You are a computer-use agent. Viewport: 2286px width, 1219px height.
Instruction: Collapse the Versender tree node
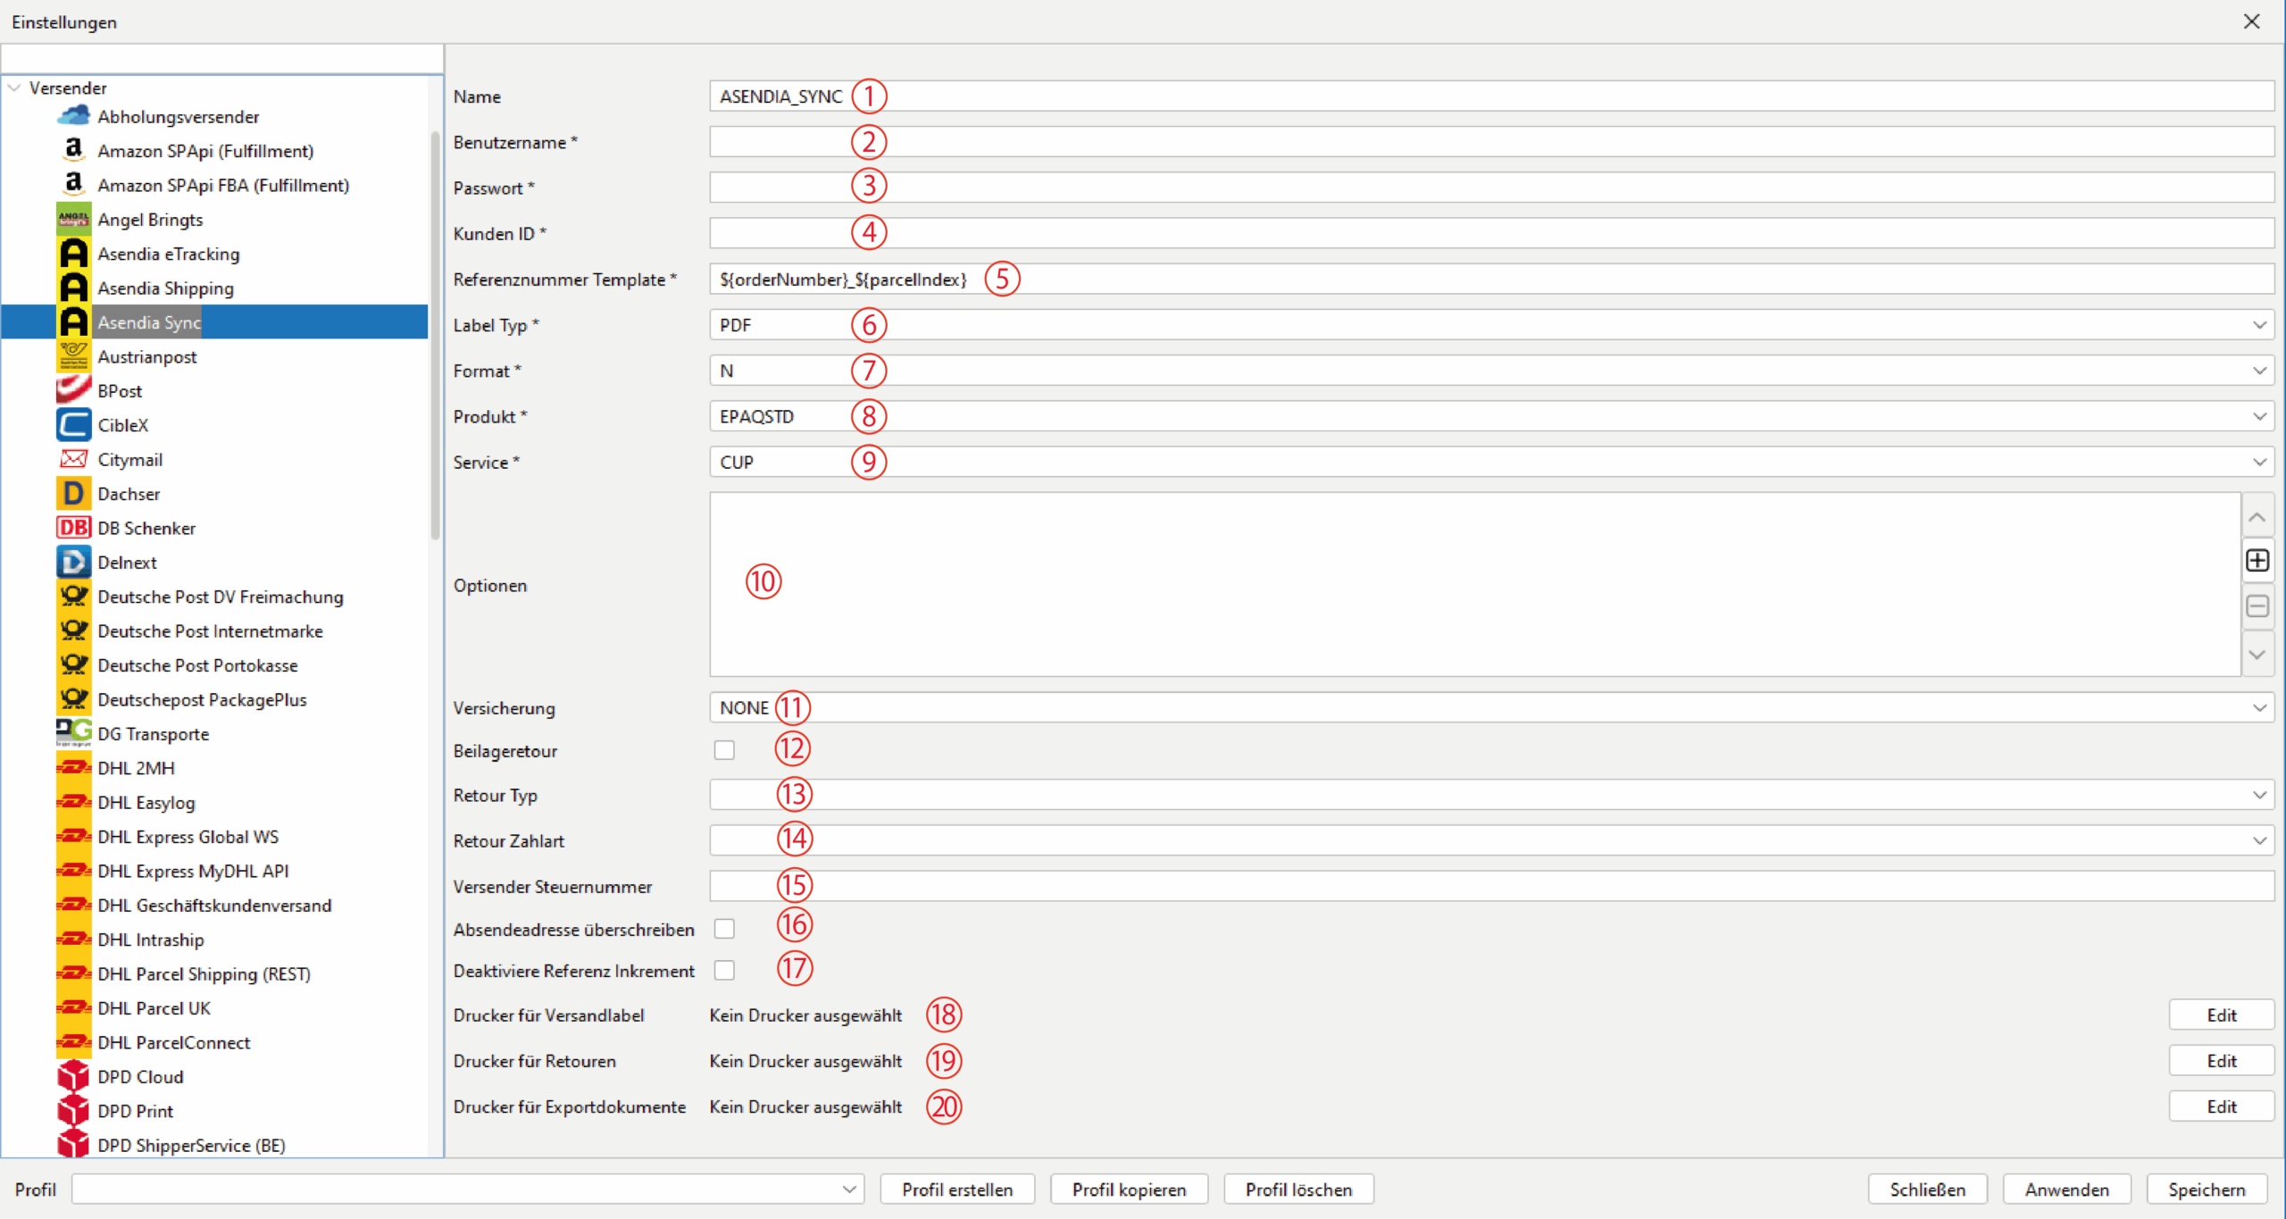[x=14, y=88]
